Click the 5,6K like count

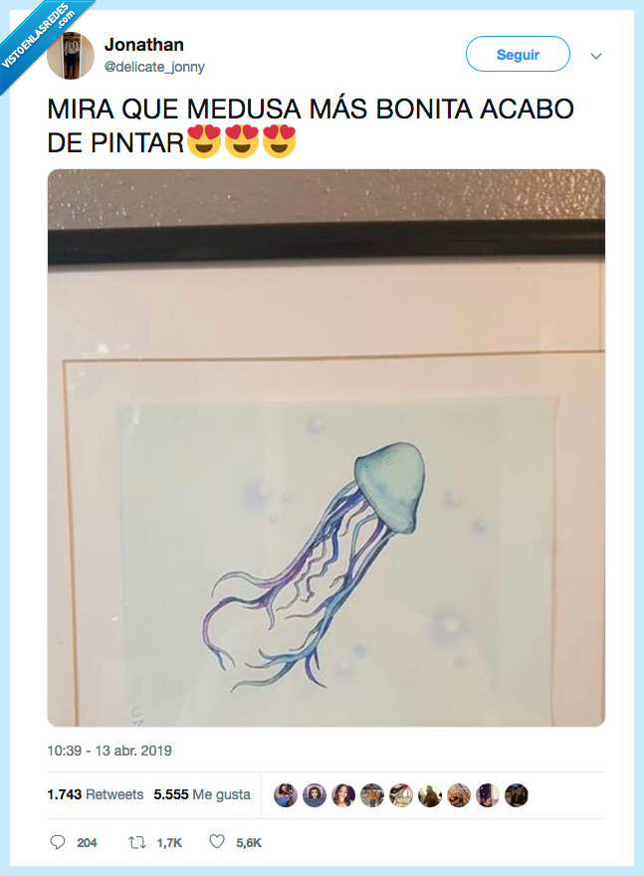coord(246,842)
